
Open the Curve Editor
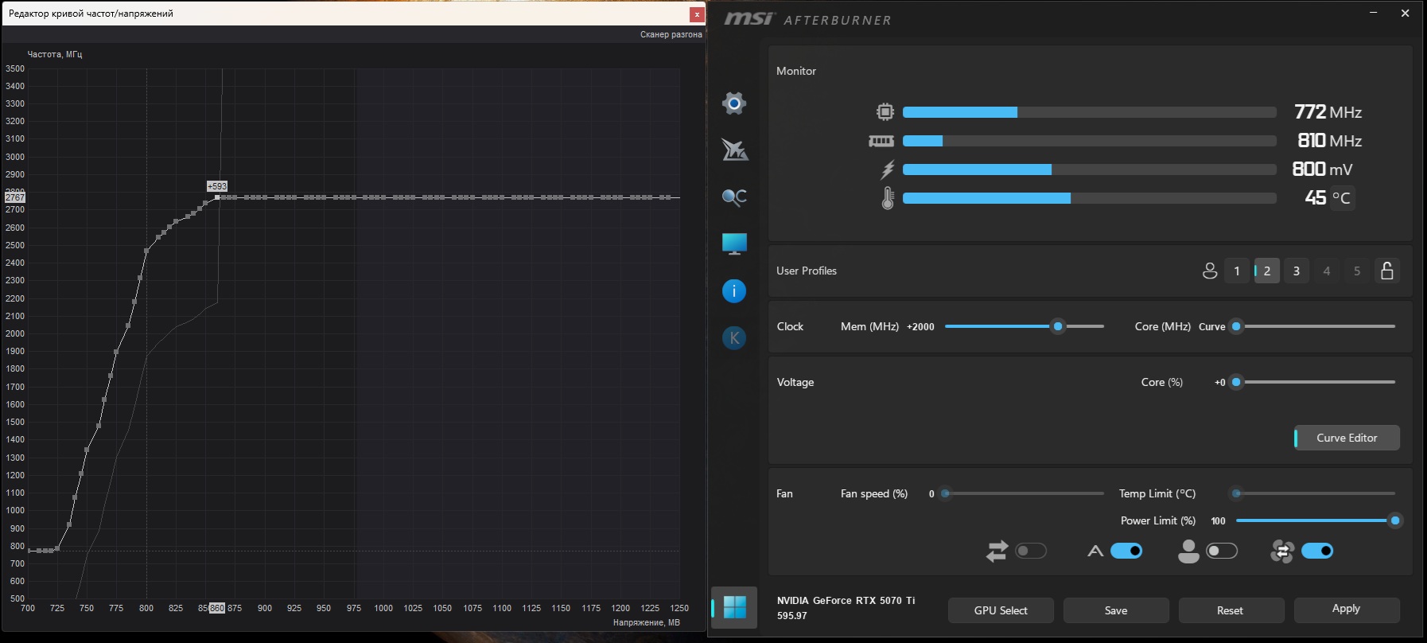click(1347, 438)
